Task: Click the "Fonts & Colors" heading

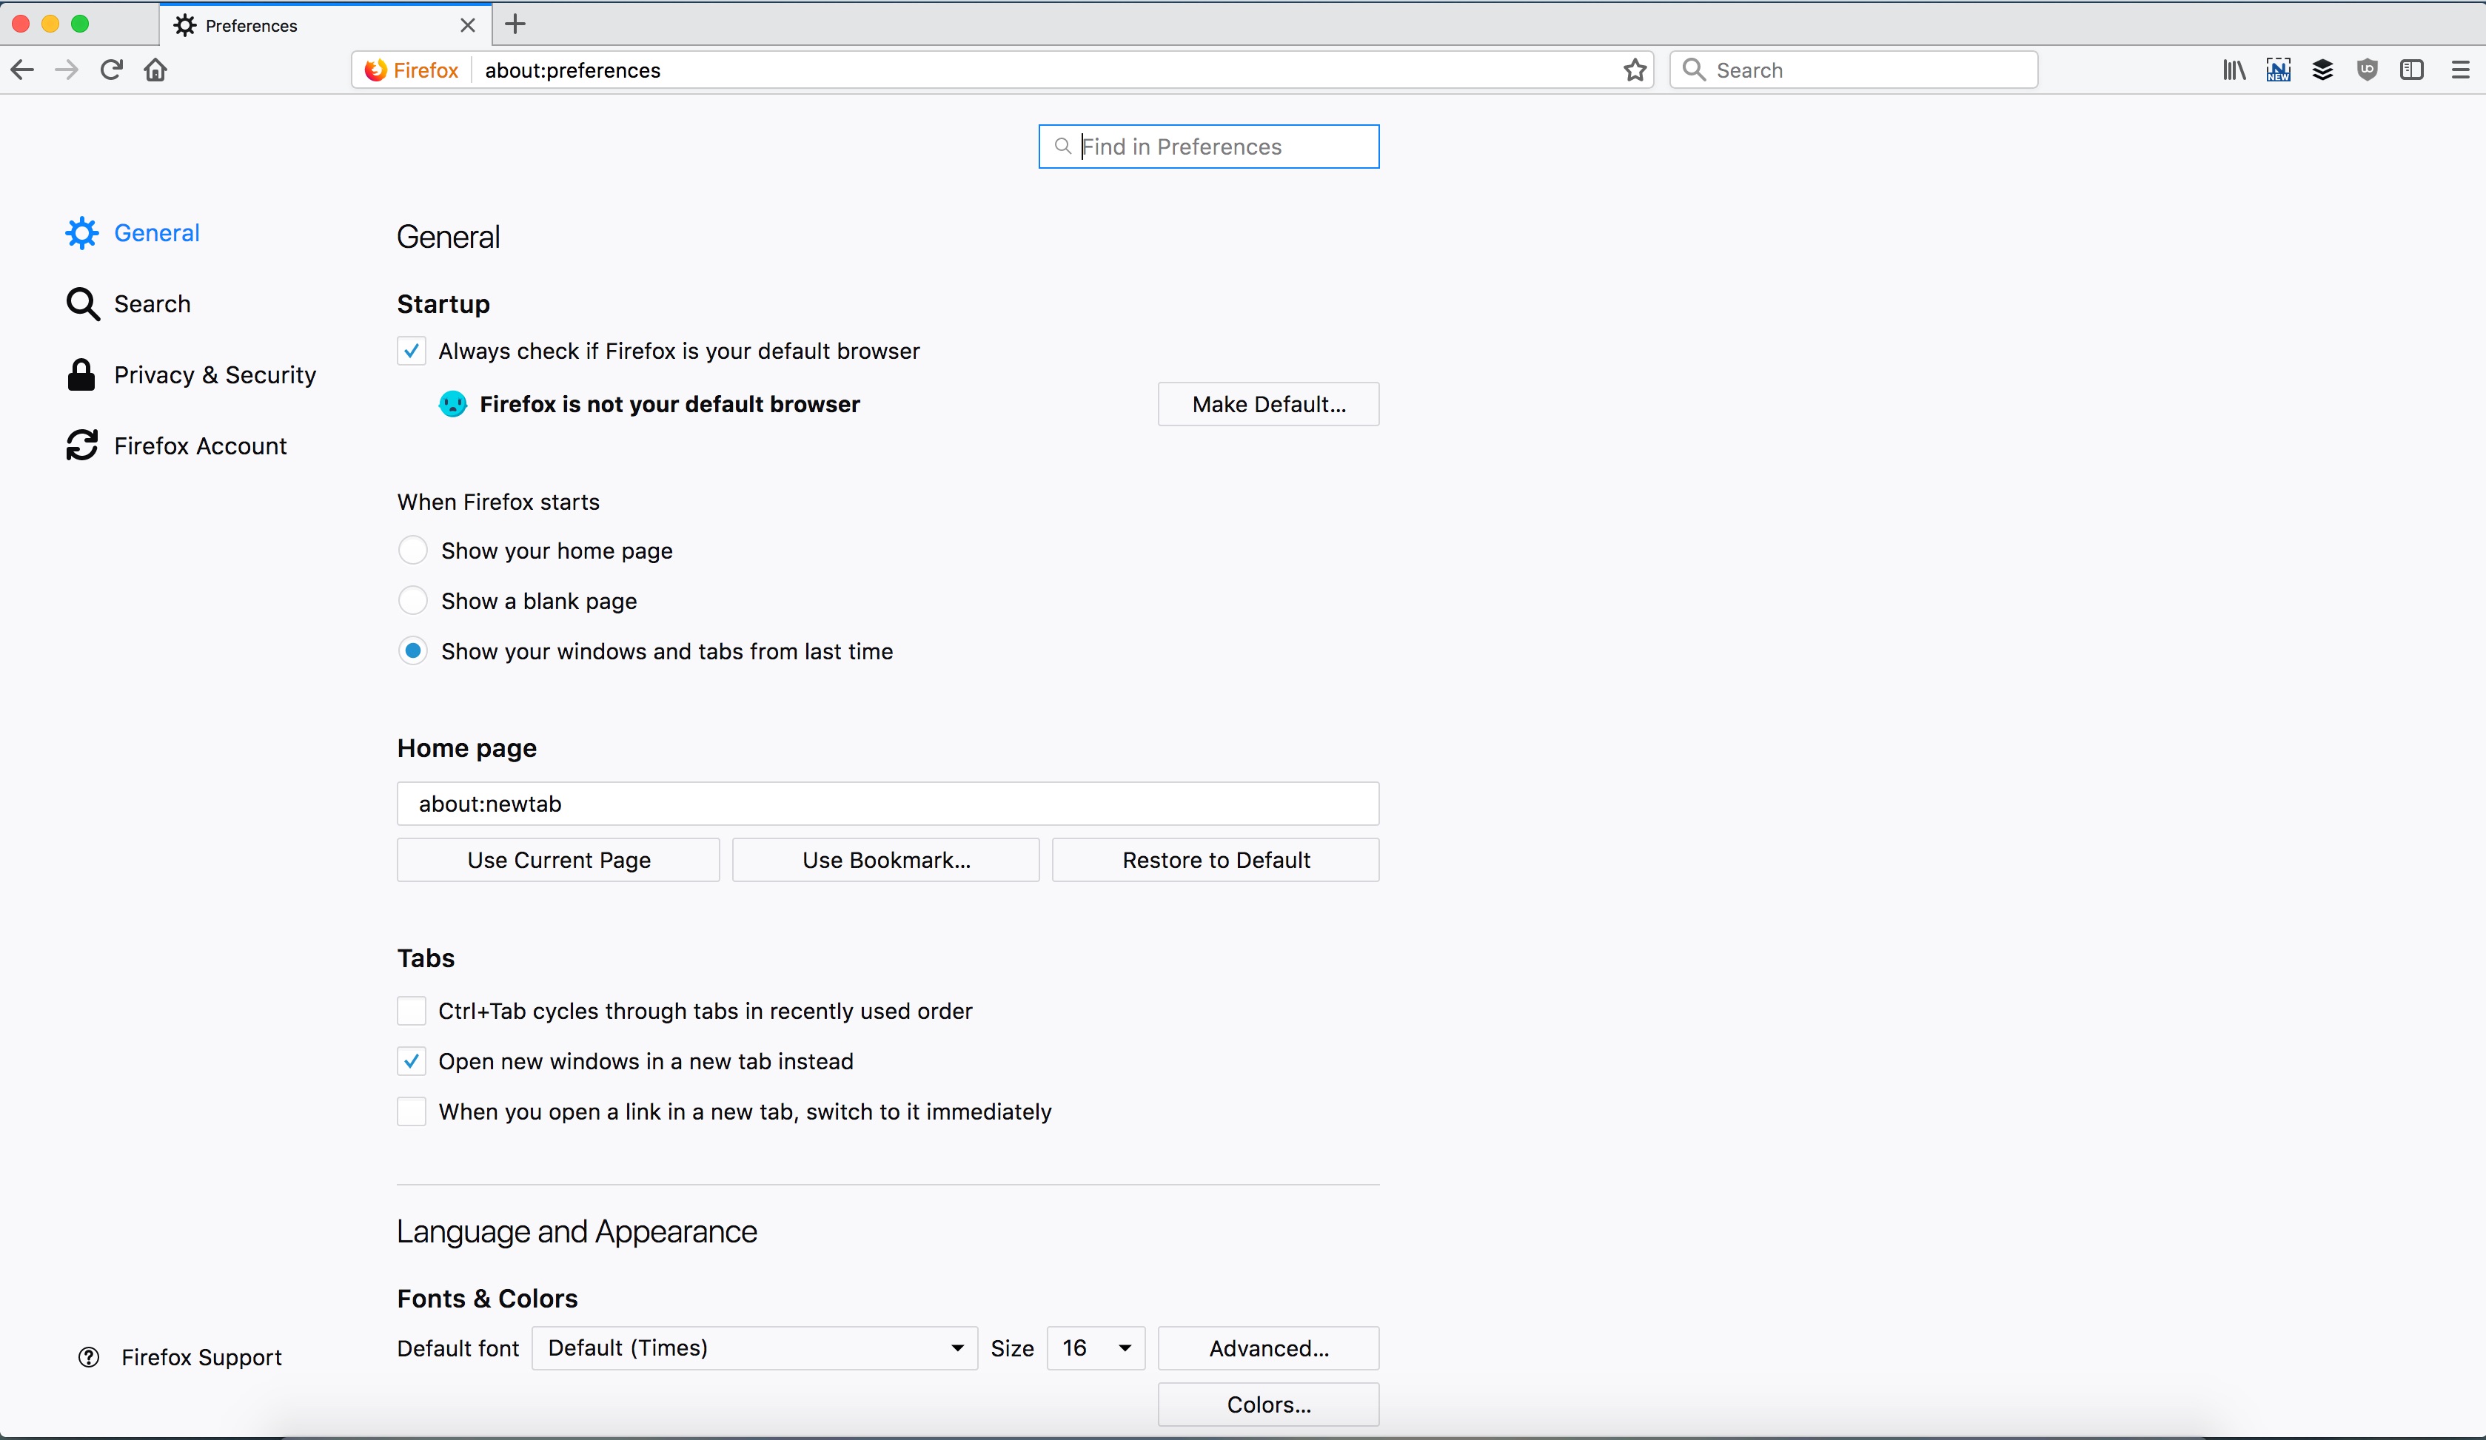Action: coord(487,1299)
